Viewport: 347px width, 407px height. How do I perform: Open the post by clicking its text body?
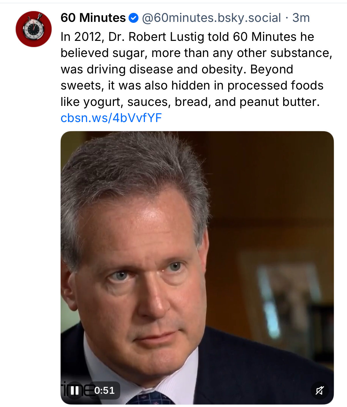click(x=197, y=69)
